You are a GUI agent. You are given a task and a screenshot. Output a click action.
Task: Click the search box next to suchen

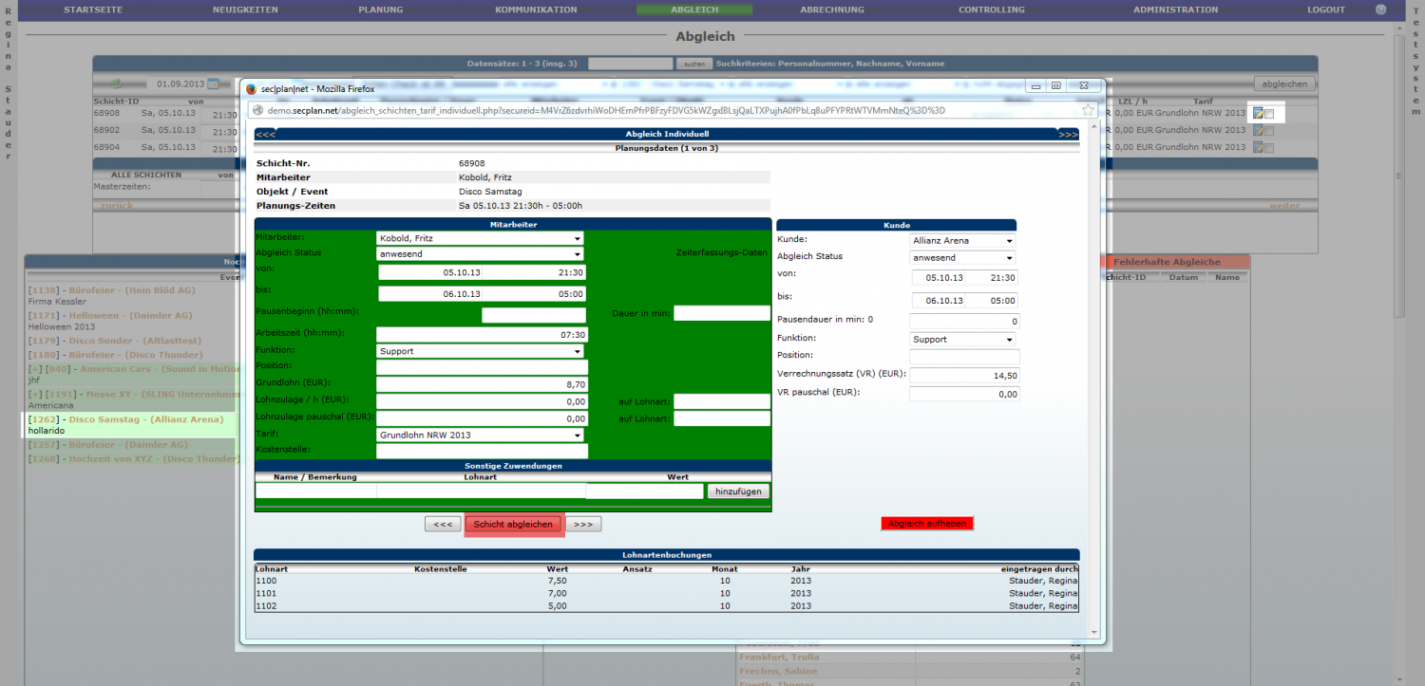(630, 64)
